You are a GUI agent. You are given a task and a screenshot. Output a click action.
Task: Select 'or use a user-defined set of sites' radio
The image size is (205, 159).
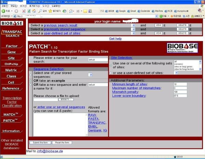point(110,73)
